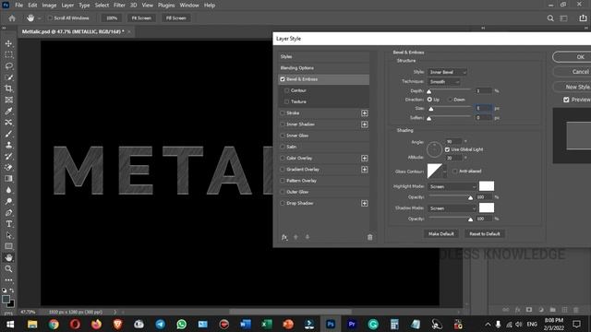Screen dimensions: 591x332
Task: Open Premiere Pro from the taskbar
Action: point(352,324)
